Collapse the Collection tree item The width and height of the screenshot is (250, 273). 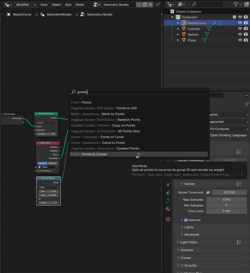coord(172,17)
